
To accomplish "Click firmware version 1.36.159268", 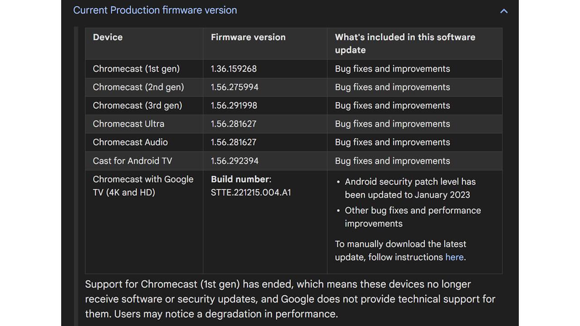I will tap(233, 68).
